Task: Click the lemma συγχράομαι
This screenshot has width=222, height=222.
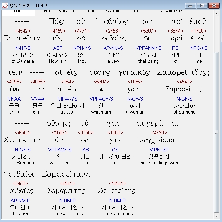Action: [x=158, y=140]
